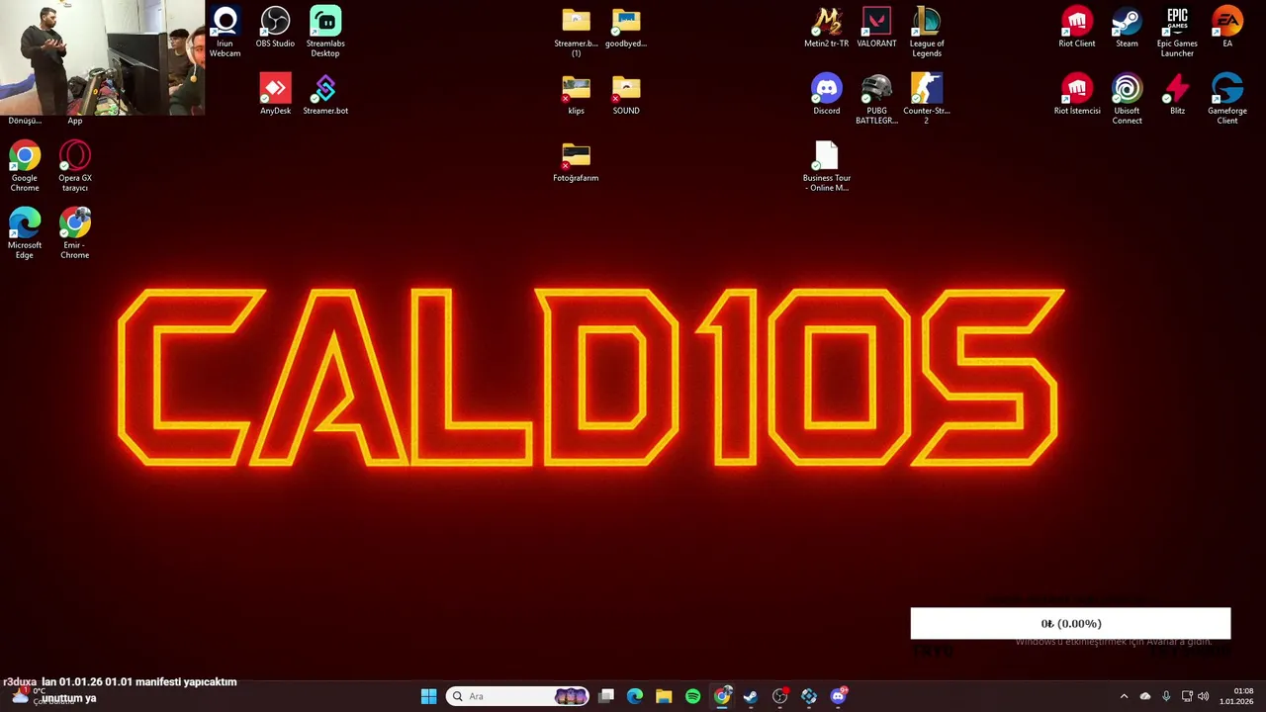The height and width of the screenshot is (712, 1266).
Task: Click the webcam overlay in top-left corner
Action: click(103, 57)
